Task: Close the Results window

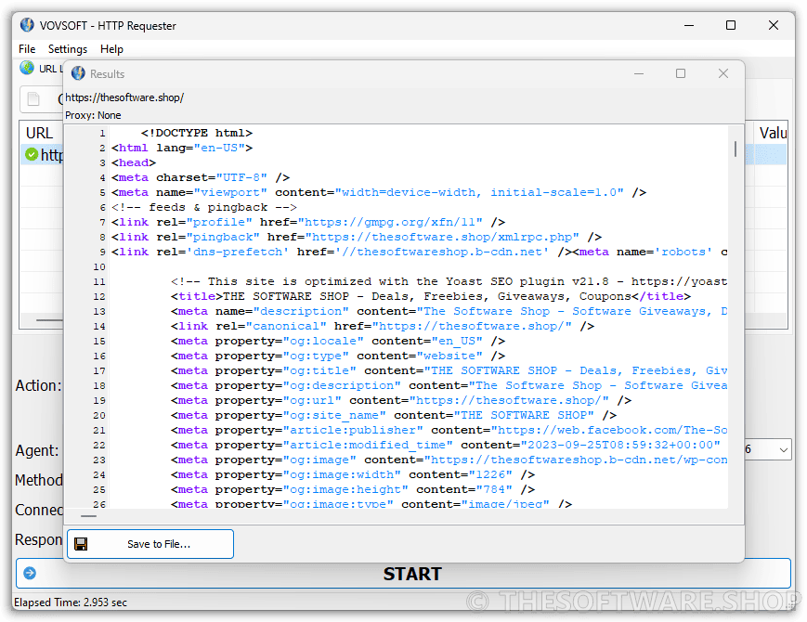Action: click(x=723, y=73)
